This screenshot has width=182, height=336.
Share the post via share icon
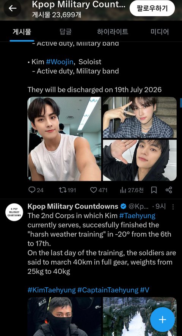pyautogui.click(x=169, y=190)
